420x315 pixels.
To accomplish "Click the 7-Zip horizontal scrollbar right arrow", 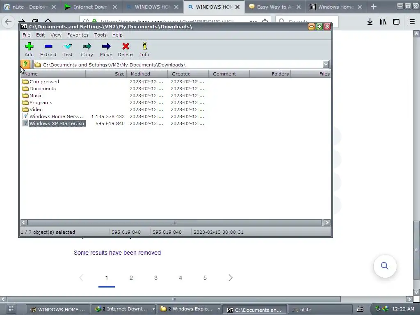I will [x=327, y=222].
